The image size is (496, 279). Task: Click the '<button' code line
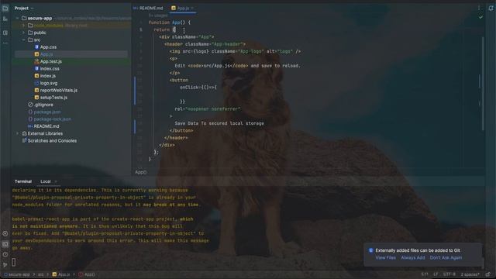point(179,81)
